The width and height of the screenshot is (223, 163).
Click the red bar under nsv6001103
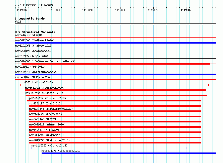pyautogui.click(x=115, y=122)
